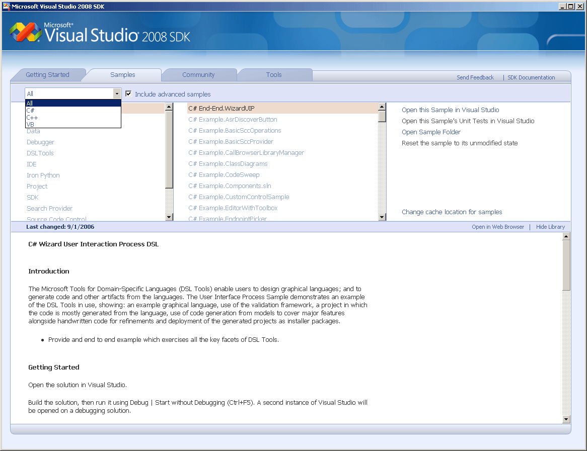Image resolution: width=587 pixels, height=451 pixels.
Task: Select the Iron Python category
Action: (x=43, y=175)
